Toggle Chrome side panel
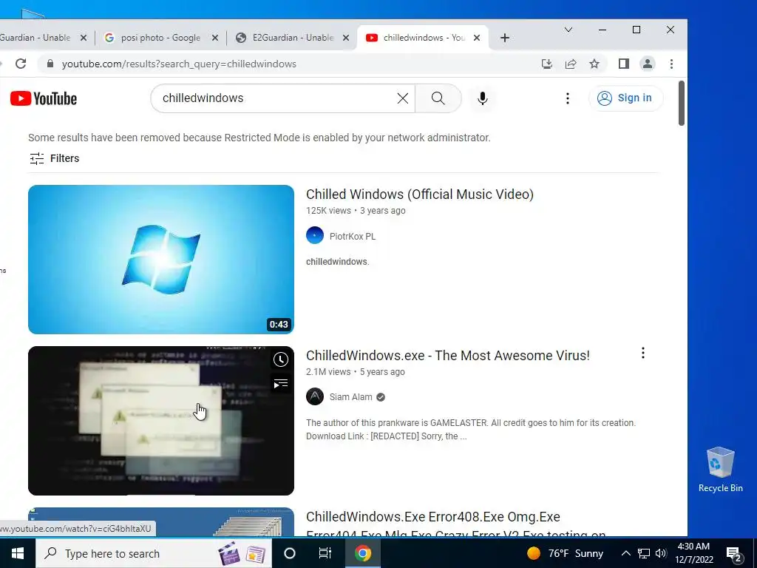This screenshot has width=757, height=568. 623,64
